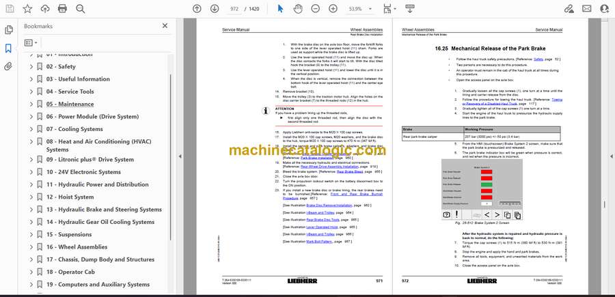Click the Rear Brake Disc Tools link

point(323,220)
